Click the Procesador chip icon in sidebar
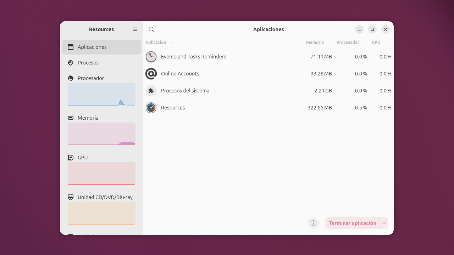 click(70, 78)
